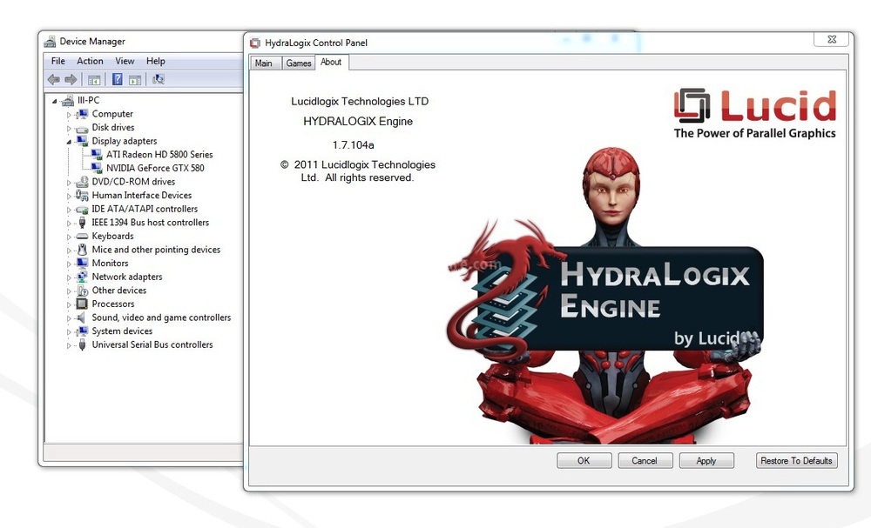Click the Forward arrow in Device Manager toolbar
Viewport: 871px width, 528px height.
[71, 79]
